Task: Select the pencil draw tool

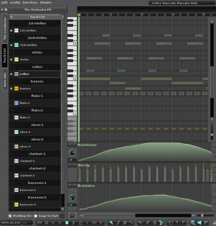Action: [x=118, y=223]
